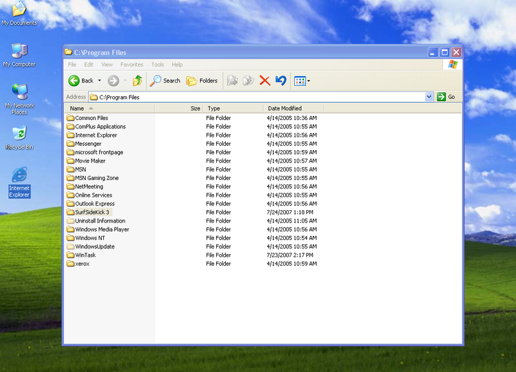Select the Internet Explorer folder in list
The width and height of the screenshot is (516, 372).
tap(92, 135)
